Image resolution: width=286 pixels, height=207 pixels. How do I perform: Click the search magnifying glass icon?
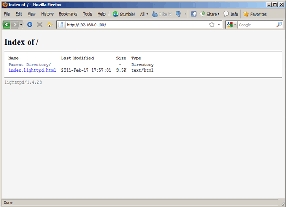tap(279, 24)
